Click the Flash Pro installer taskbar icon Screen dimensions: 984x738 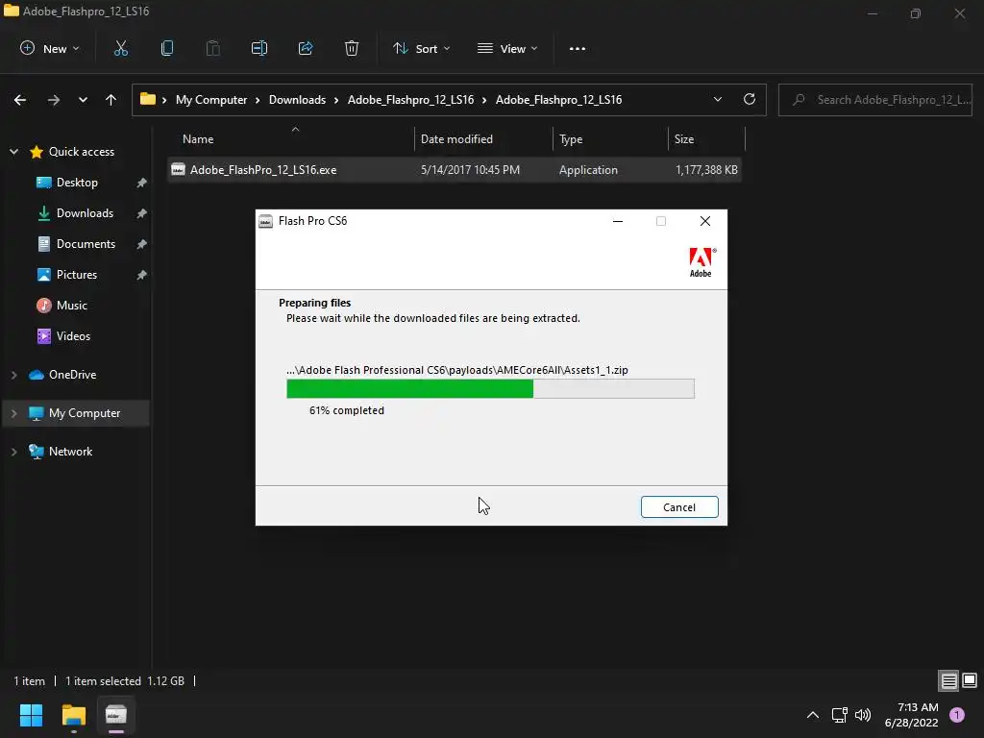pos(116,715)
